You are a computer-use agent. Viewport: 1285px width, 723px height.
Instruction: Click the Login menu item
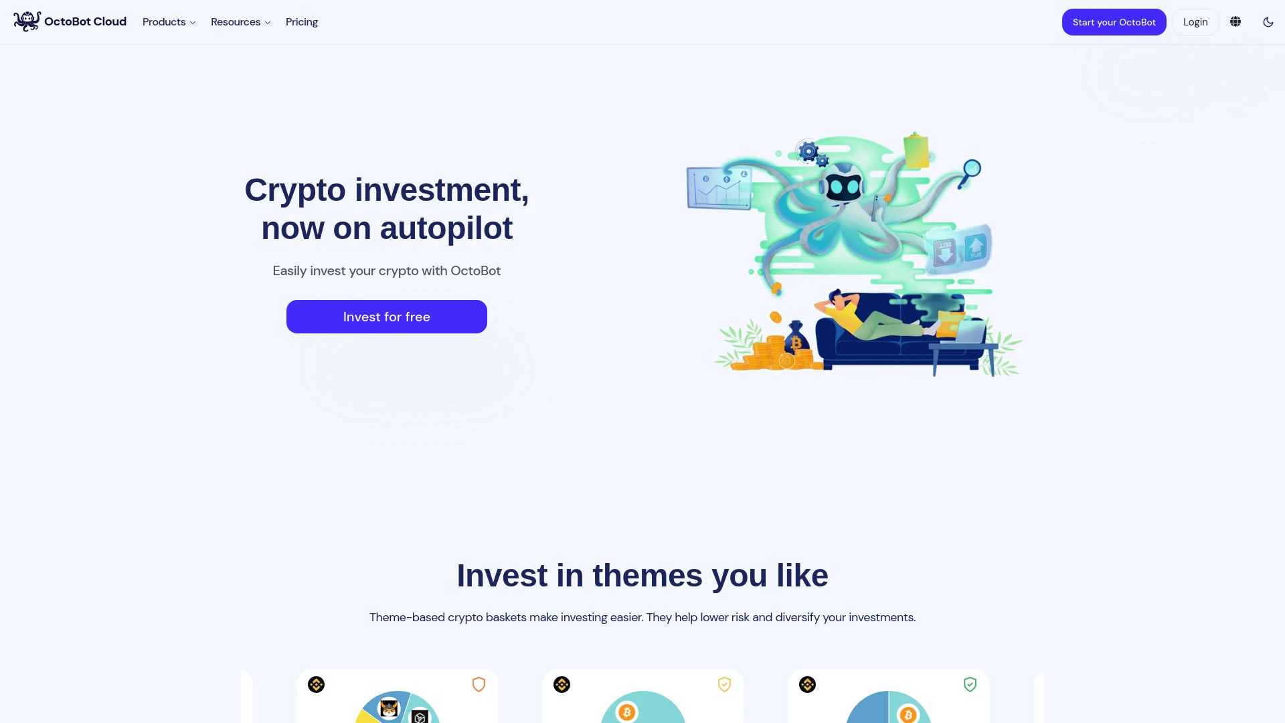coord(1195,21)
